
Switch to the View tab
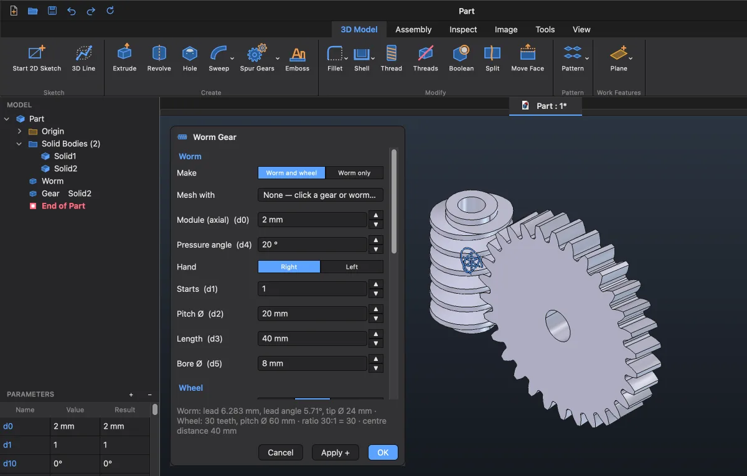581,29
